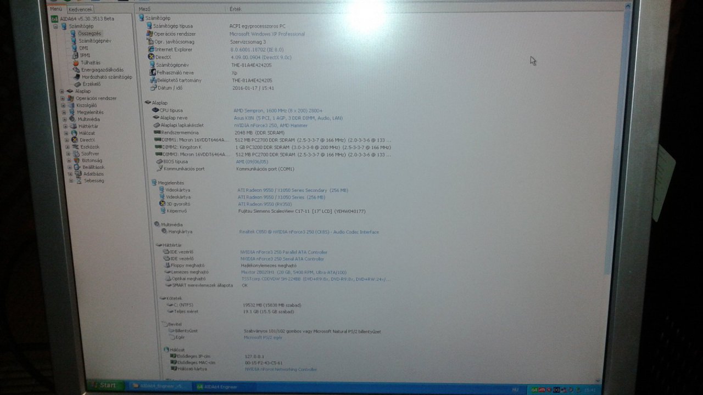Expand the Alaplap tree node

click(x=62, y=91)
